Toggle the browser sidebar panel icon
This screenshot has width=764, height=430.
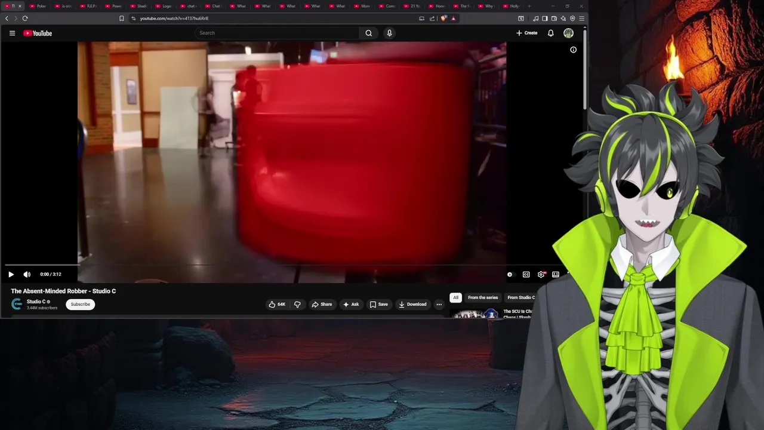(545, 19)
